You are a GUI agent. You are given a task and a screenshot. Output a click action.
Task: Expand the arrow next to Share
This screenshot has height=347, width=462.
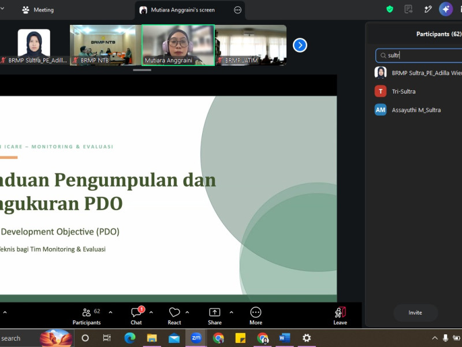(x=232, y=312)
